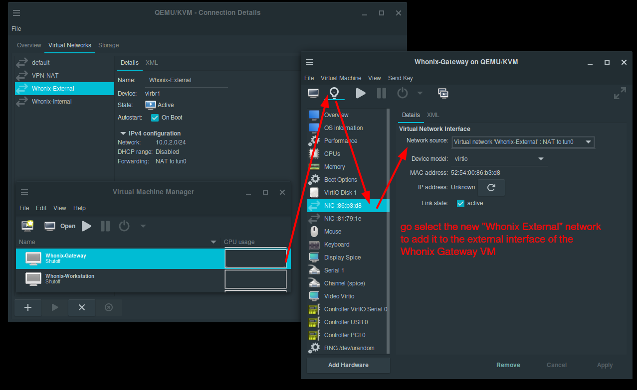Open the Device model combo box
This screenshot has height=390, width=637.
click(x=499, y=159)
